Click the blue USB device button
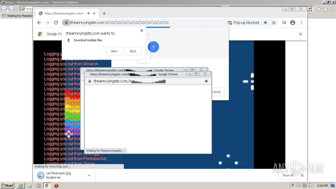Viewport: 336px width, 189px height. click(x=153, y=47)
